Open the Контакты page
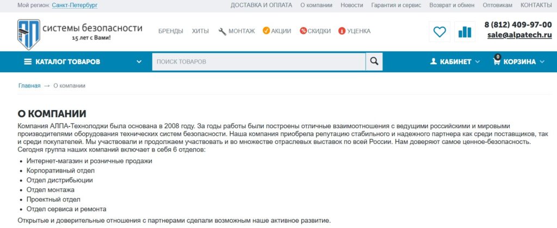Screen dimensions: 557x228 pyautogui.click(x=536, y=5)
